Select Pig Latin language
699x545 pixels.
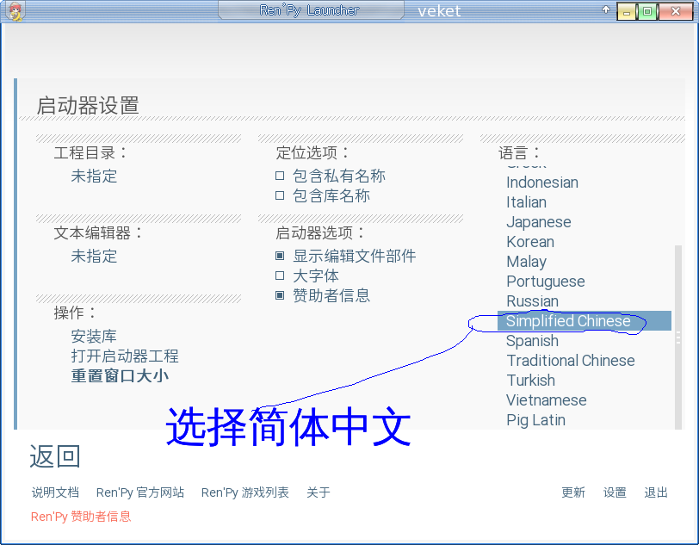pyautogui.click(x=535, y=420)
